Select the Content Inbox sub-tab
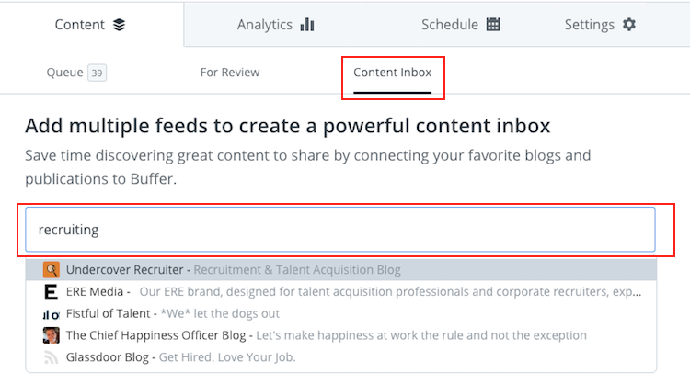 tap(392, 73)
